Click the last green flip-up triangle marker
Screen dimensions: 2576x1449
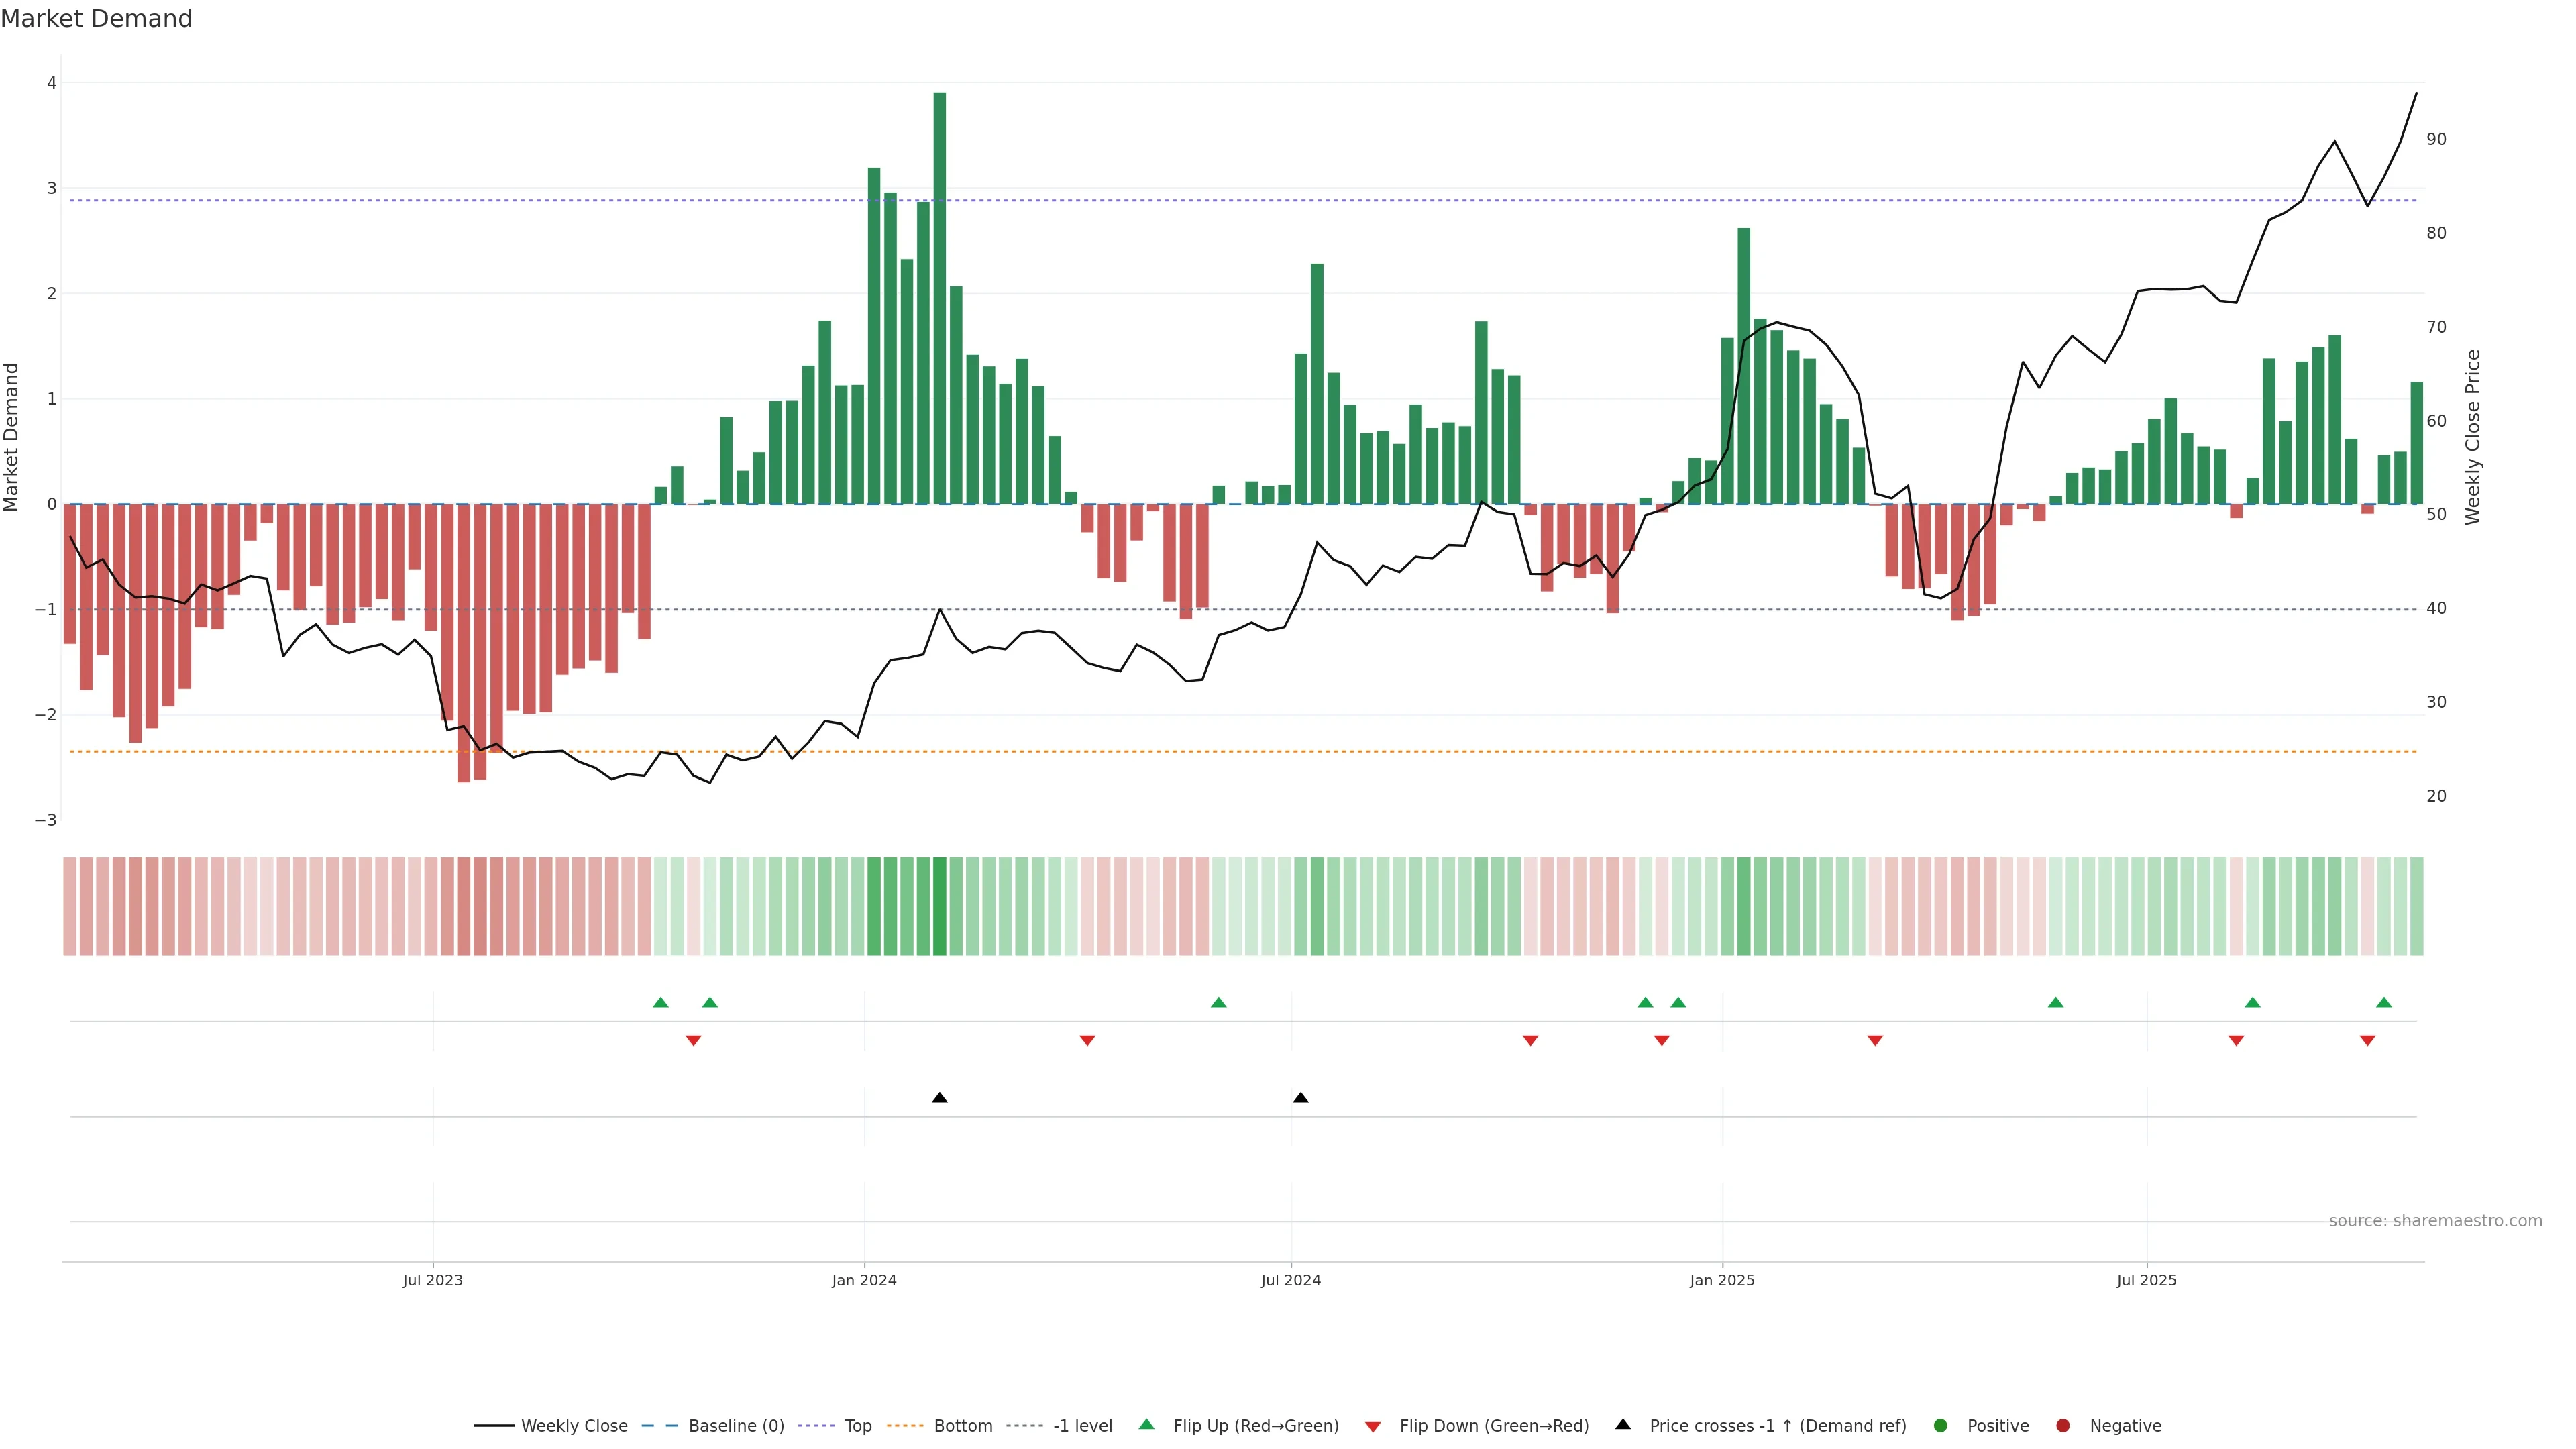click(2384, 1002)
